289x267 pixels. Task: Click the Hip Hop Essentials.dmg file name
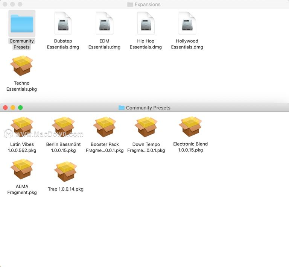(x=146, y=44)
